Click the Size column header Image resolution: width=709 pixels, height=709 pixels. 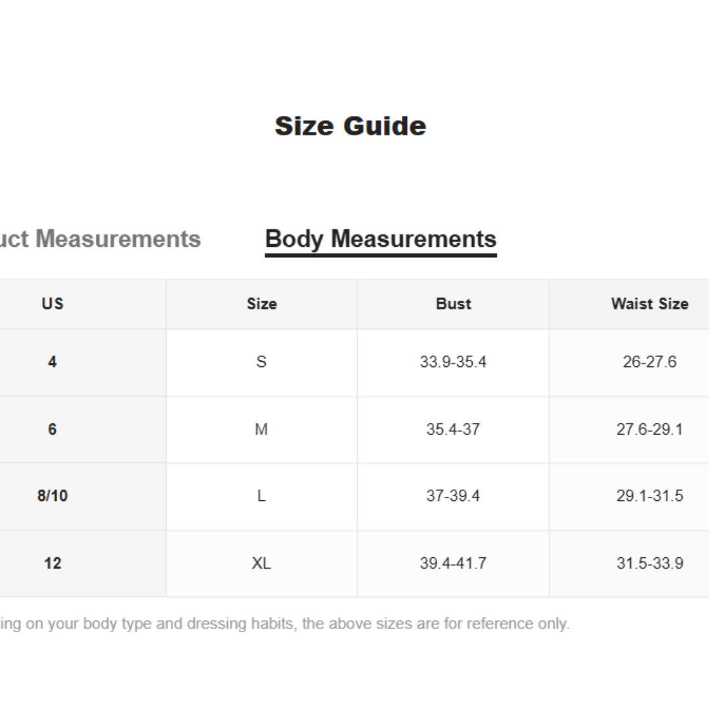coord(261,303)
